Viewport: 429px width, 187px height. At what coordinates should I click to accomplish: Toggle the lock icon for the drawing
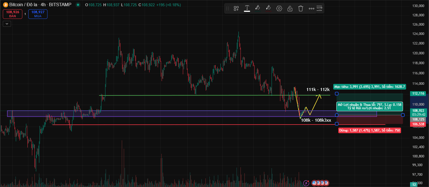coord(290,8)
